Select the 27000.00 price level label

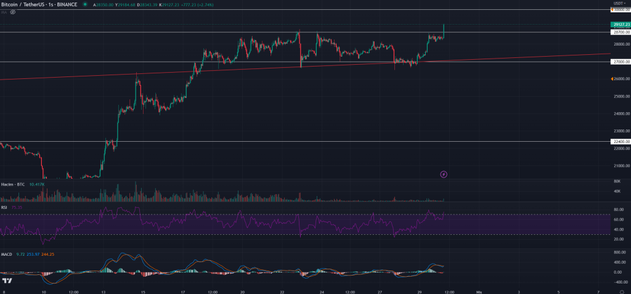tap(619, 62)
